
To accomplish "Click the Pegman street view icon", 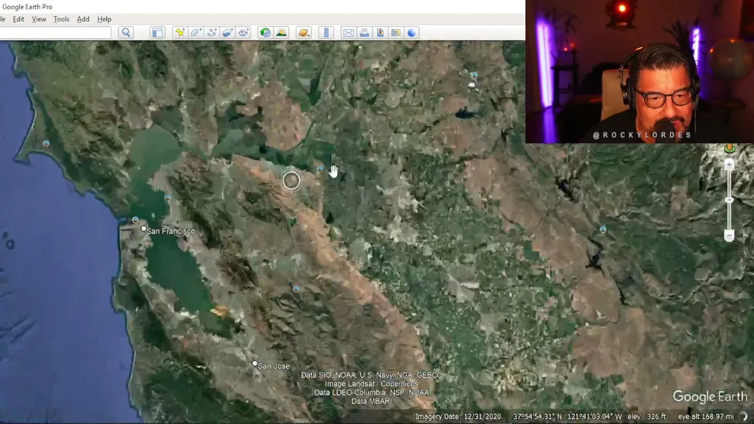I will 729,148.
